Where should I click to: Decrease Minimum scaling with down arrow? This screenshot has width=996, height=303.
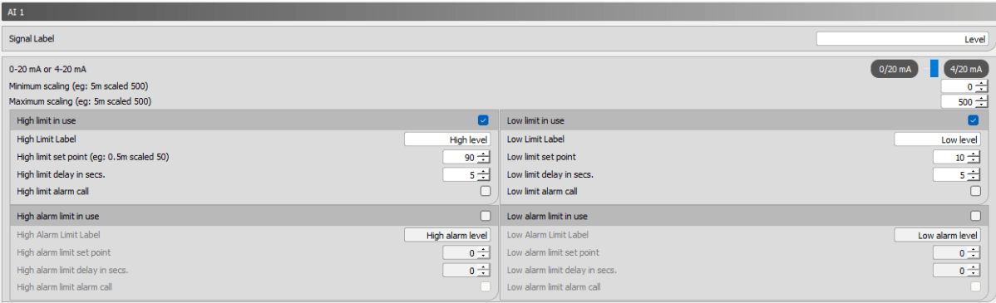tap(981, 90)
